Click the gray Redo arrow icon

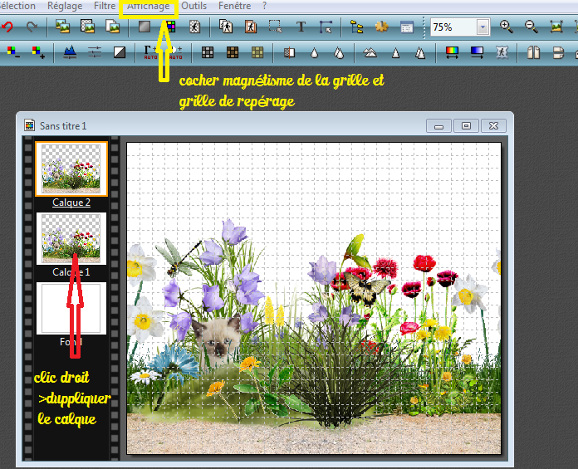pos(32,27)
